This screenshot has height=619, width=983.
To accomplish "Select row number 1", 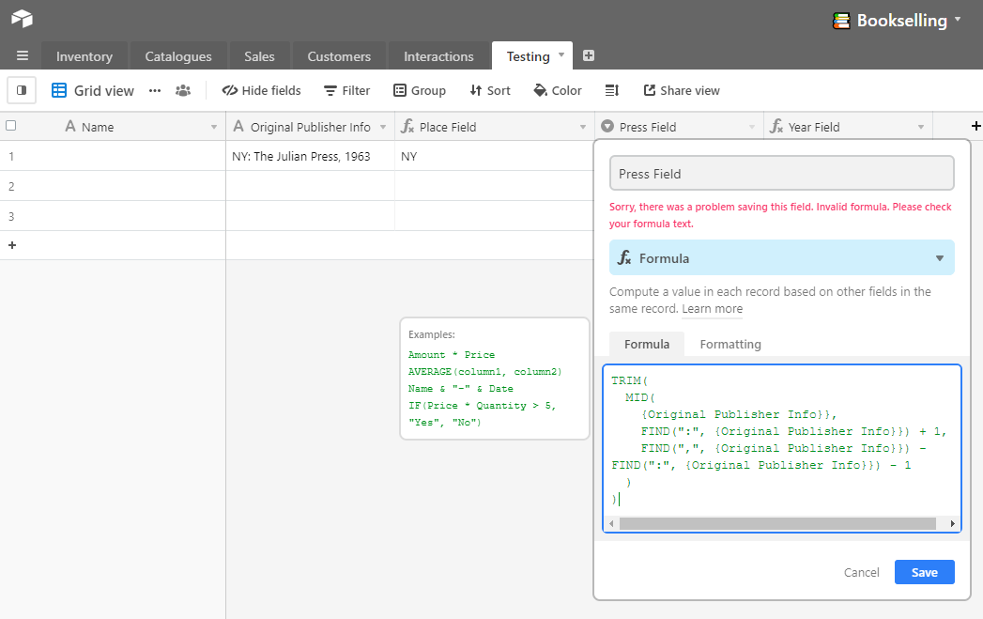I will click(x=11, y=156).
